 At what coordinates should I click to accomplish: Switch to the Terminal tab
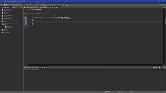pos(34,67)
